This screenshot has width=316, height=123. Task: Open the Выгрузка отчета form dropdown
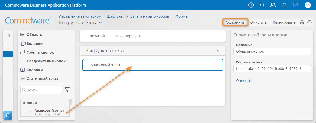coord(100,23)
